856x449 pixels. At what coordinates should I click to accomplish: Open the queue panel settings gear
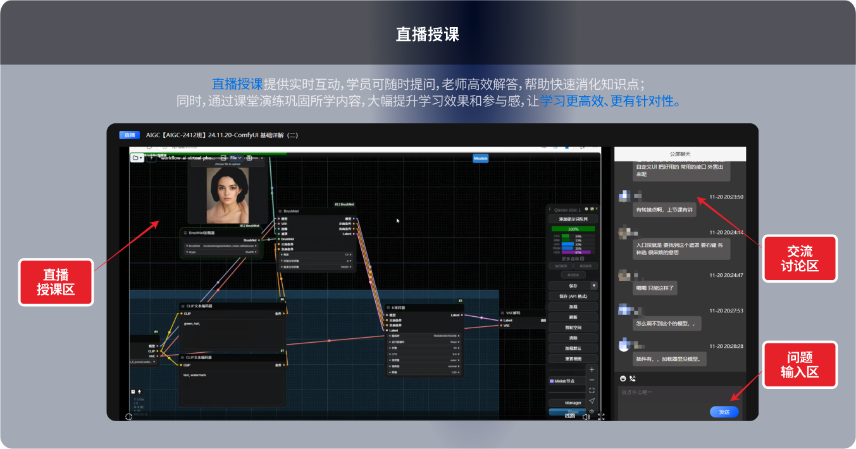click(x=586, y=209)
